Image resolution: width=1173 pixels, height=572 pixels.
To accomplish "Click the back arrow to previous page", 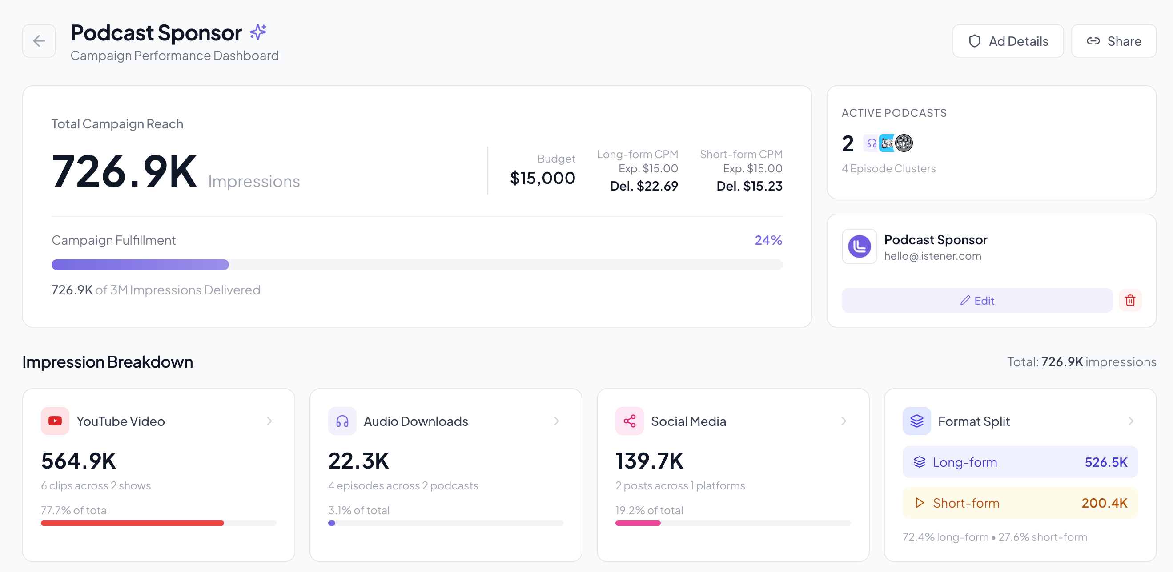I will pyautogui.click(x=39, y=41).
